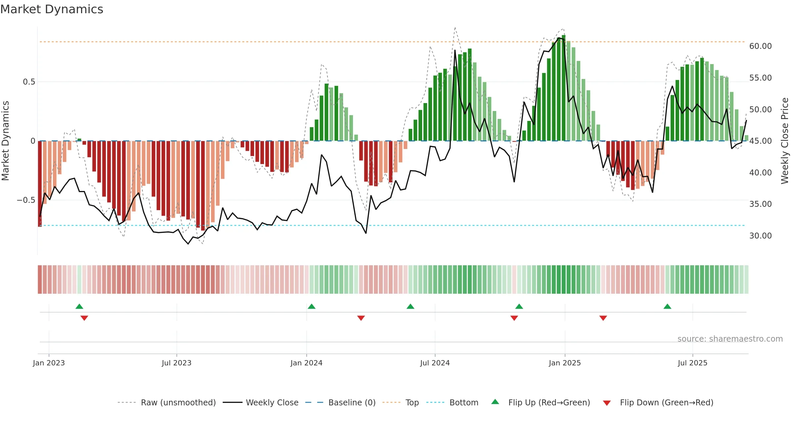Click the red flip-down marker in October 2024
This screenshot has height=446, width=794.
click(514, 318)
